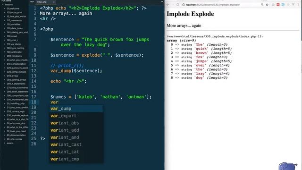
Task: Open the funnel-shaped extension icon
Action: point(293,5)
